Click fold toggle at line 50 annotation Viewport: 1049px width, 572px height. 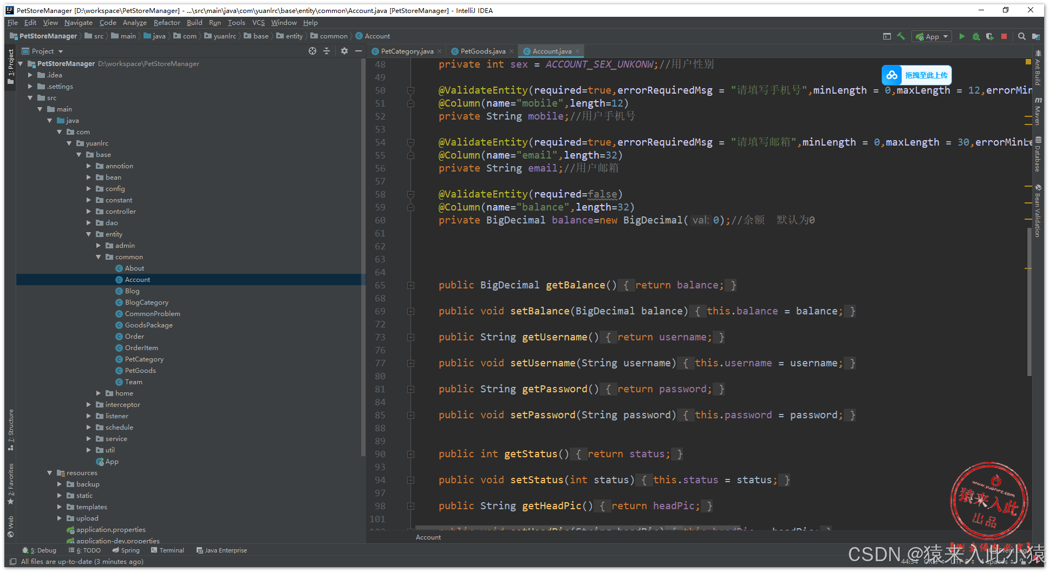coord(411,90)
